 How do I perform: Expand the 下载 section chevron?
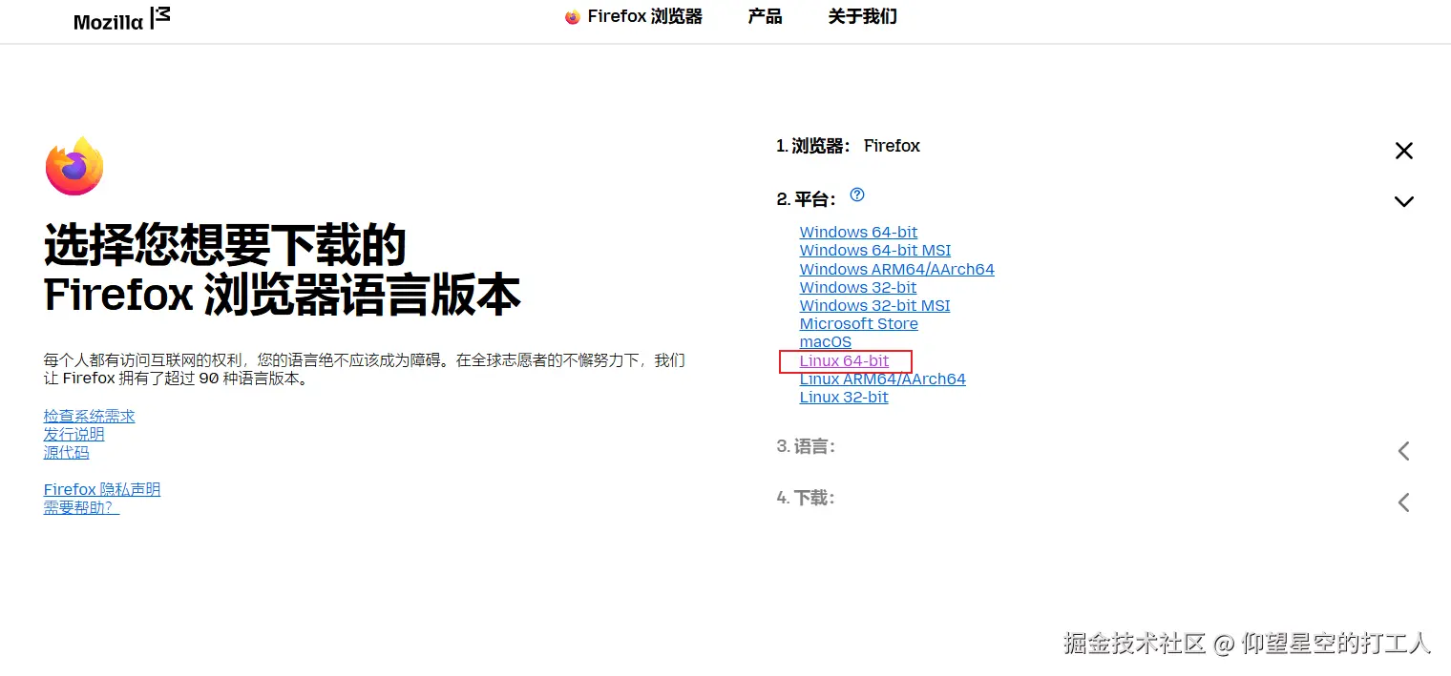[x=1403, y=502]
